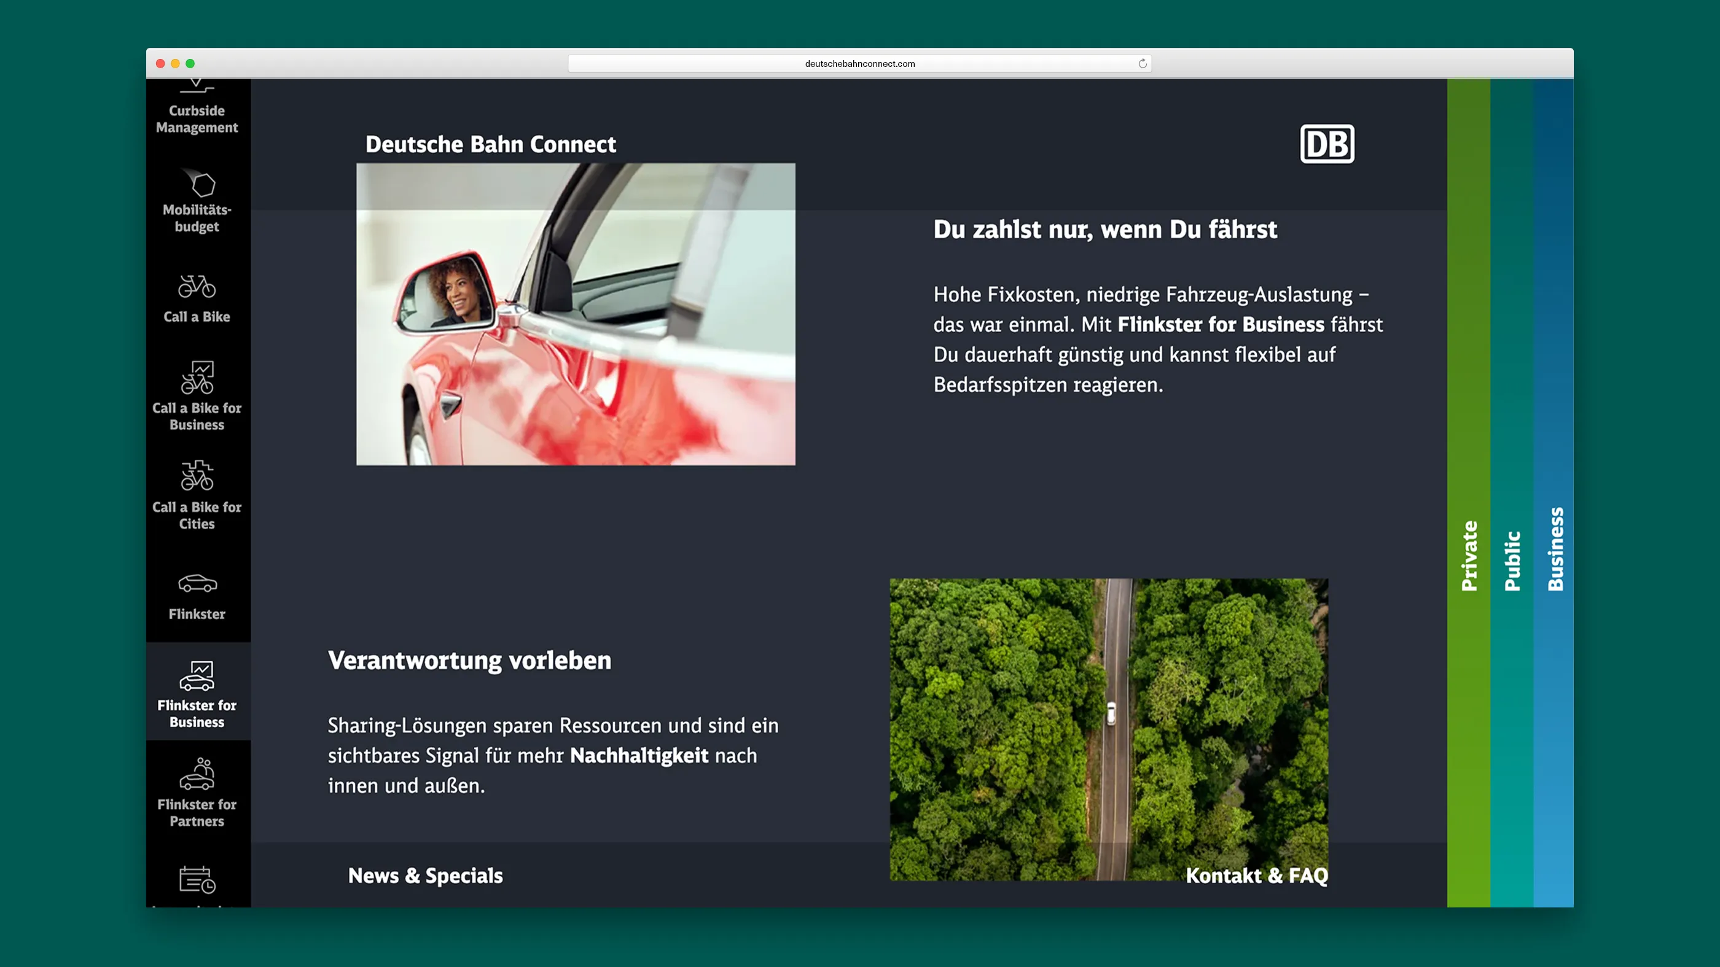Switch to the Public tab
The image size is (1720, 967).
coord(1512,492)
